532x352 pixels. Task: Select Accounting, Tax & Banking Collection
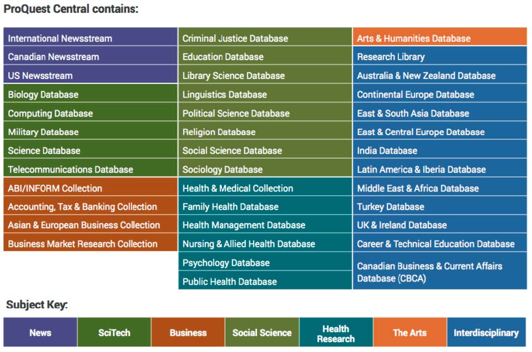coord(90,205)
